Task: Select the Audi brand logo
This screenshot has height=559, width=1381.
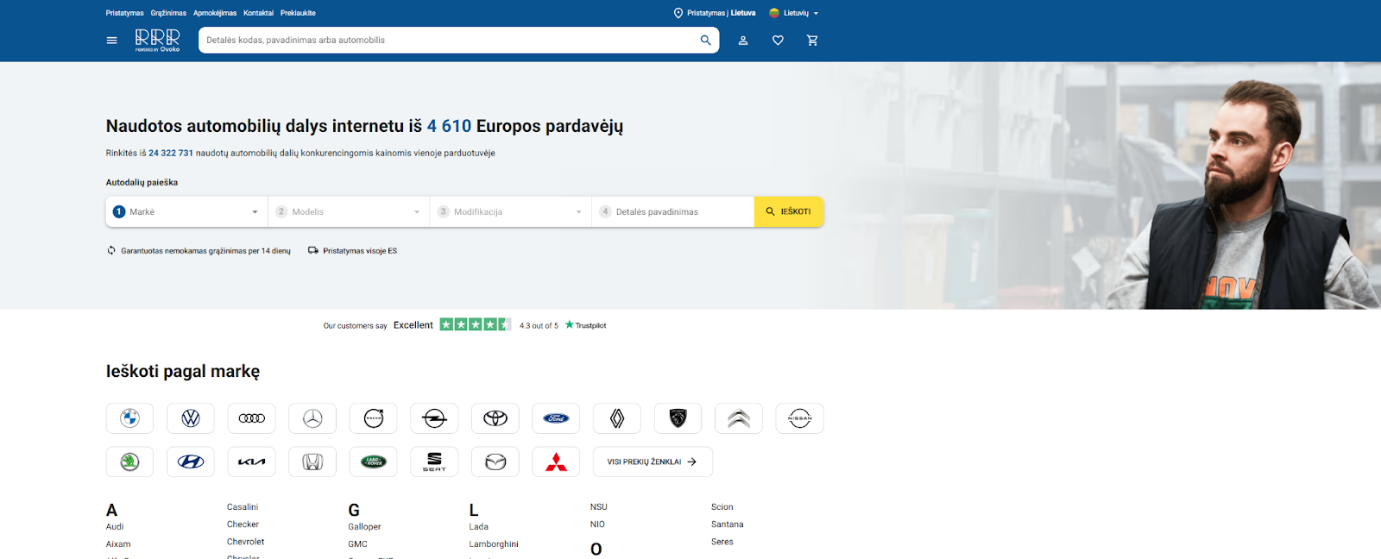Action: (x=252, y=418)
